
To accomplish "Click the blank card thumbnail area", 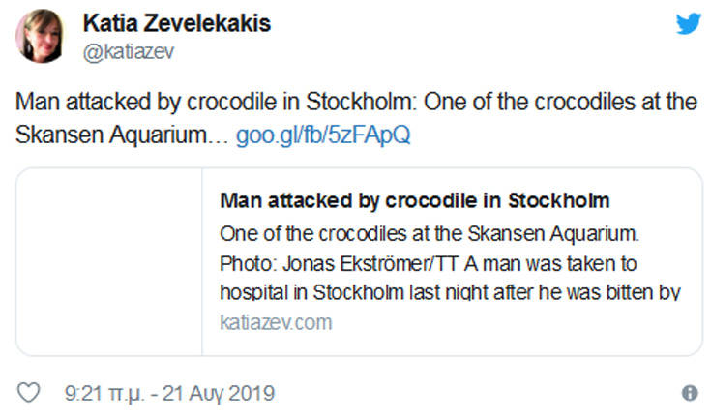I will [x=108, y=261].
